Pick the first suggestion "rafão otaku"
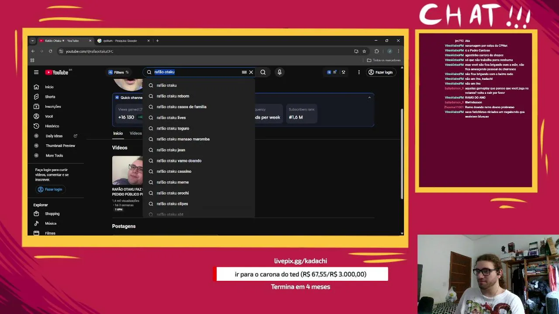The width and height of the screenshot is (559, 314). (199, 85)
